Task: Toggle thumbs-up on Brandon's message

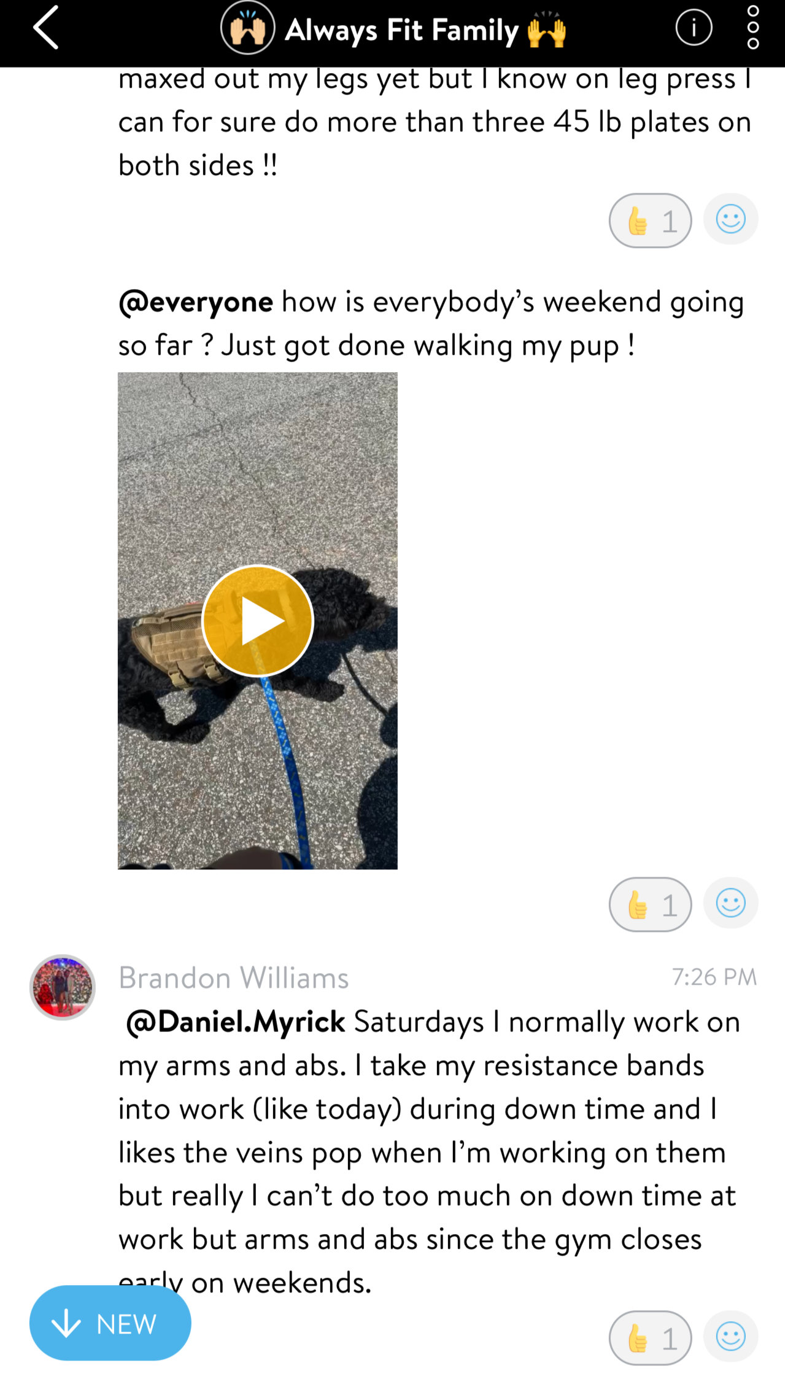Action: (651, 1338)
